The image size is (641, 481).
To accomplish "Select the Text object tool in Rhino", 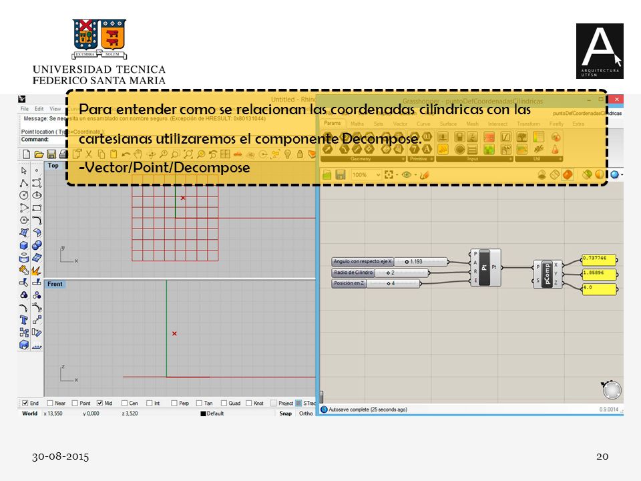I will pyautogui.click(x=24, y=320).
